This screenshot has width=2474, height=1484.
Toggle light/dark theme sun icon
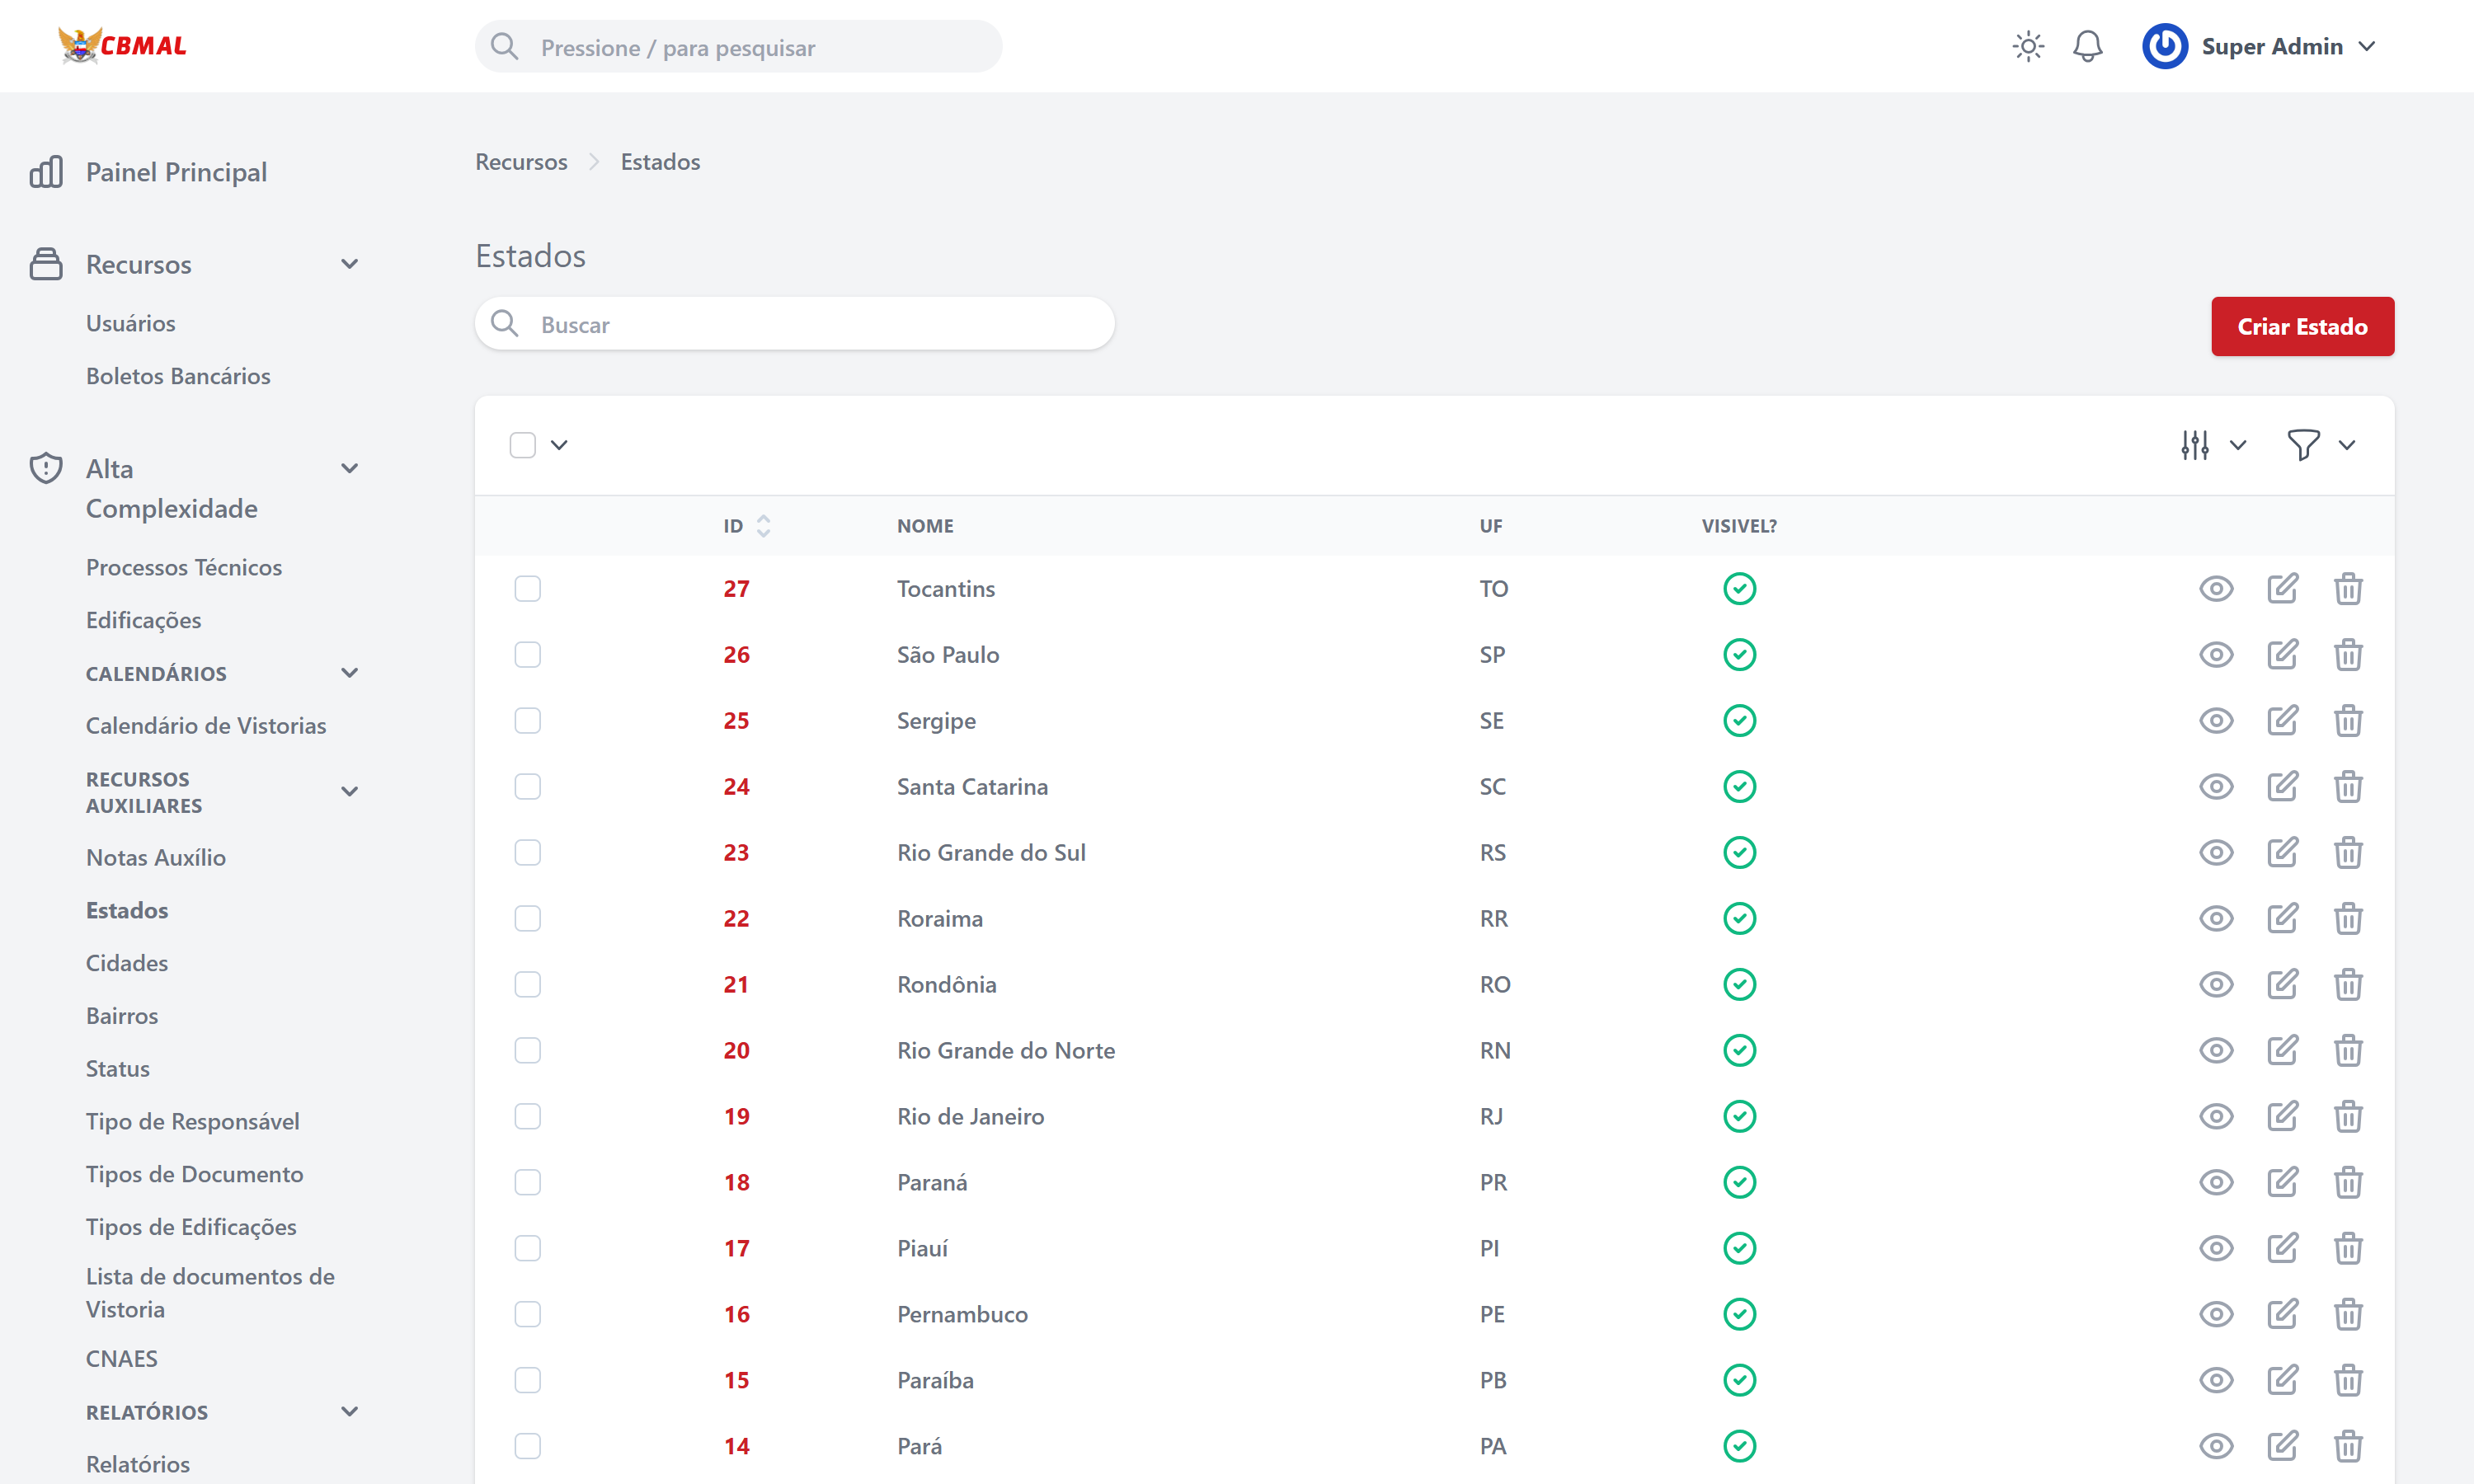2028,47
